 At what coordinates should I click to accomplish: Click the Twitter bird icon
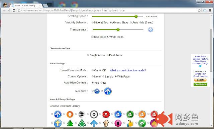click(x=200, y=66)
